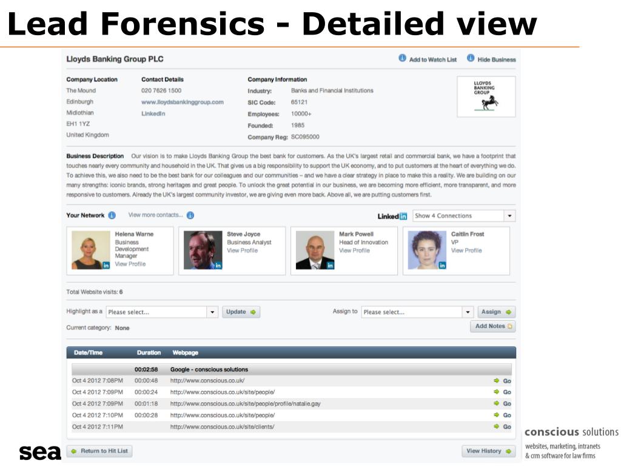Click SIC Code value 65121
The width and height of the screenshot is (621, 466).
tap(299, 102)
